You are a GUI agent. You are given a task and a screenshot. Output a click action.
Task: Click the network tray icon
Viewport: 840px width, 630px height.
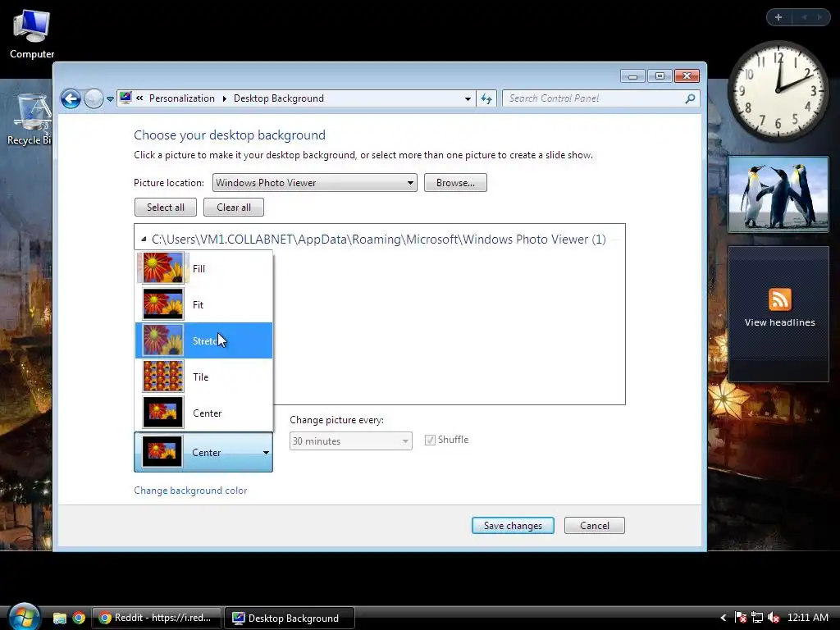757,618
